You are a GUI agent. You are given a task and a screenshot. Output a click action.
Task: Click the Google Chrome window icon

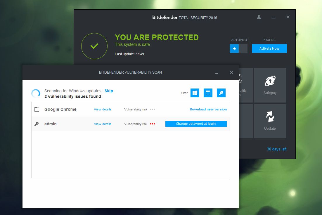[x=37, y=109]
